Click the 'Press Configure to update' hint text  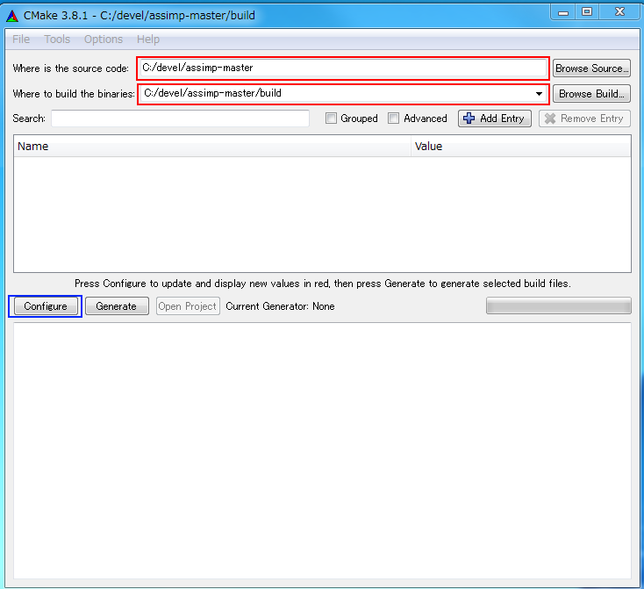coord(323,284)
